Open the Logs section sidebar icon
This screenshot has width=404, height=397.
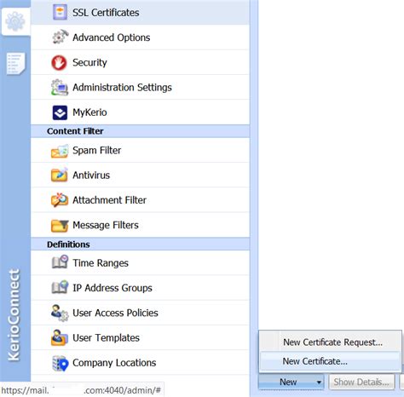[x=15, y=63]
